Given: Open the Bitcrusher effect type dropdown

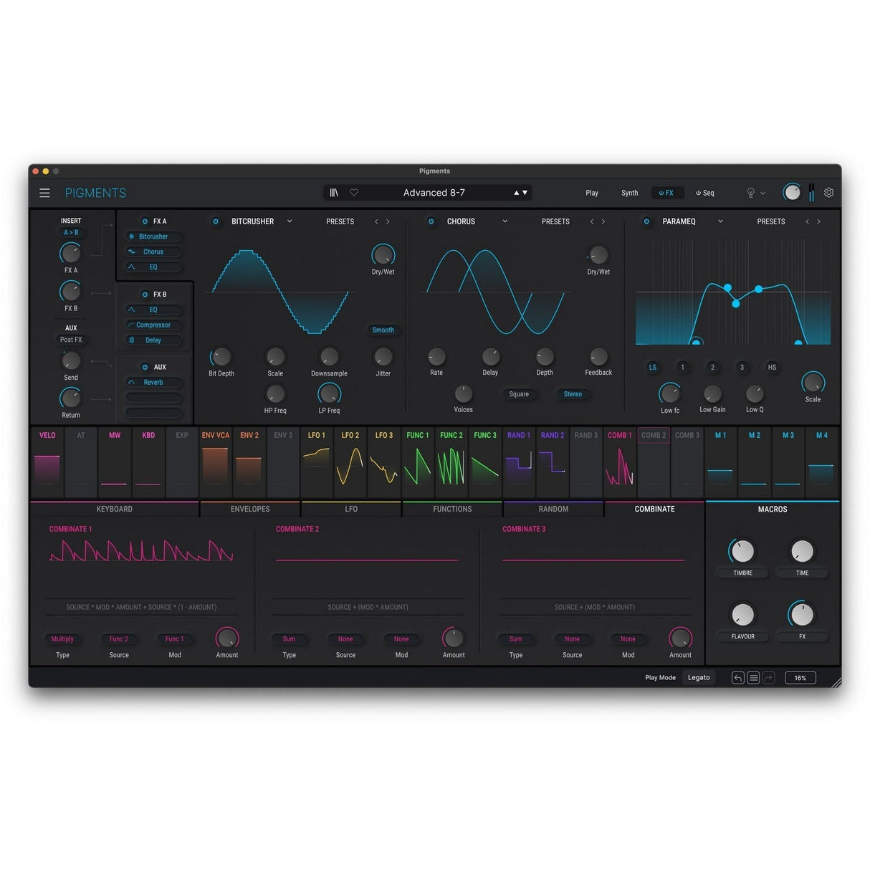Looking at the screenshot, I should coord(290,221).
